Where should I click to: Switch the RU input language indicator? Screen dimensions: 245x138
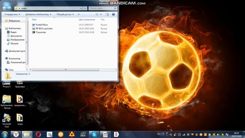(x=159, y=134)
